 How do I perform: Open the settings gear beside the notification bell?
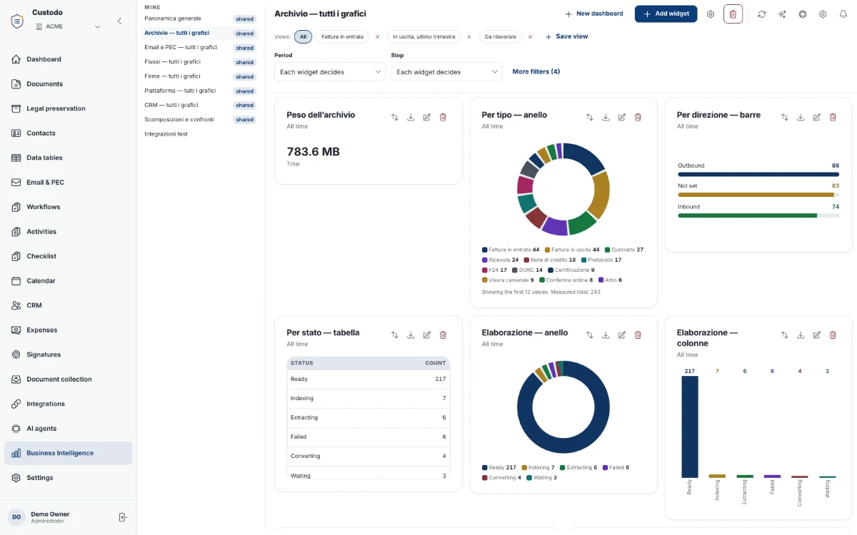(x=823, y=14)
